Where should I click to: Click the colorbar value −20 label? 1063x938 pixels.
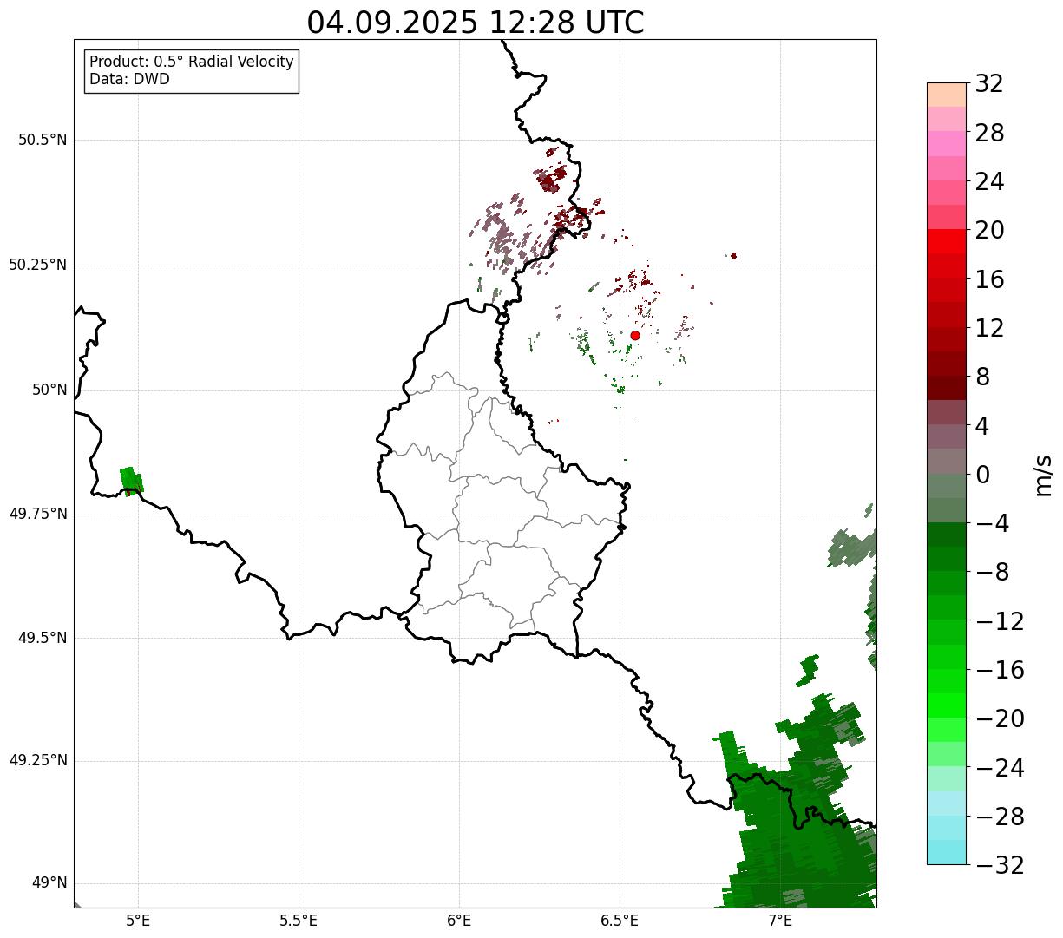[1000, 718]
